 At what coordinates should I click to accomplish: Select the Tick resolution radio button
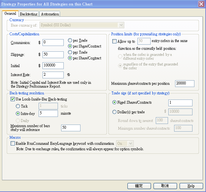(x=18, y=106)
